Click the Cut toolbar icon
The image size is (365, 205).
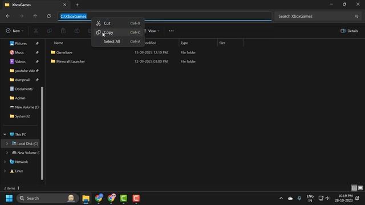coord(36,31)
